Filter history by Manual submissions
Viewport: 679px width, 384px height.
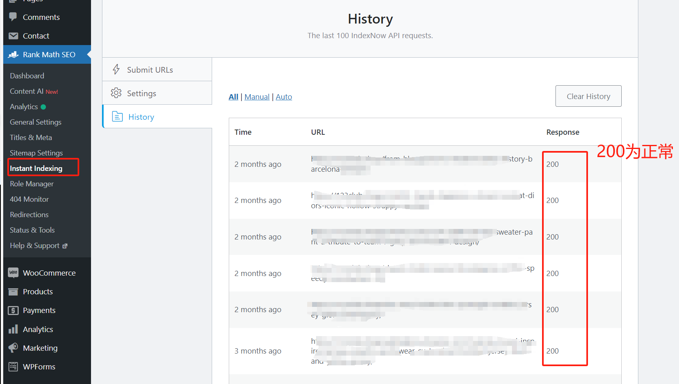(x=257, y=97)
